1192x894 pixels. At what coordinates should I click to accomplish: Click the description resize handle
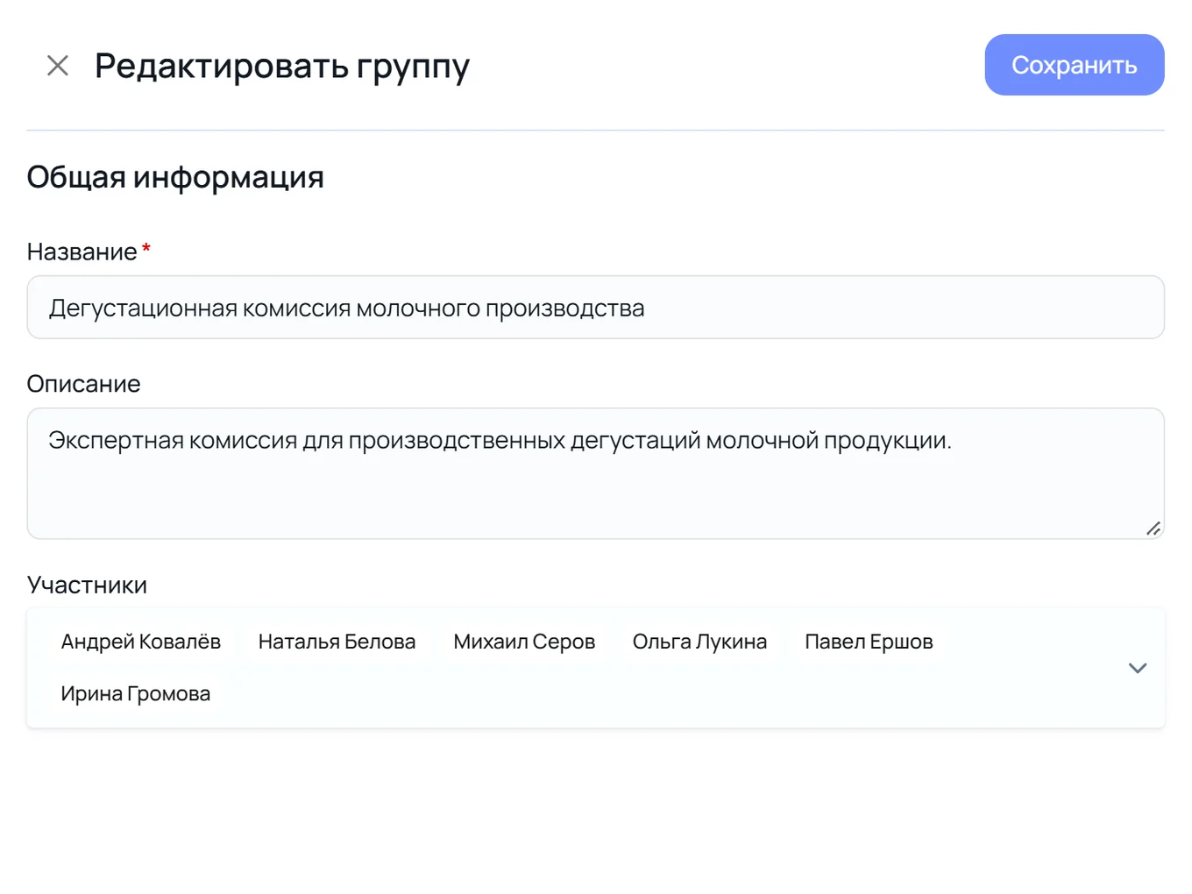(x=1153, y=528)
